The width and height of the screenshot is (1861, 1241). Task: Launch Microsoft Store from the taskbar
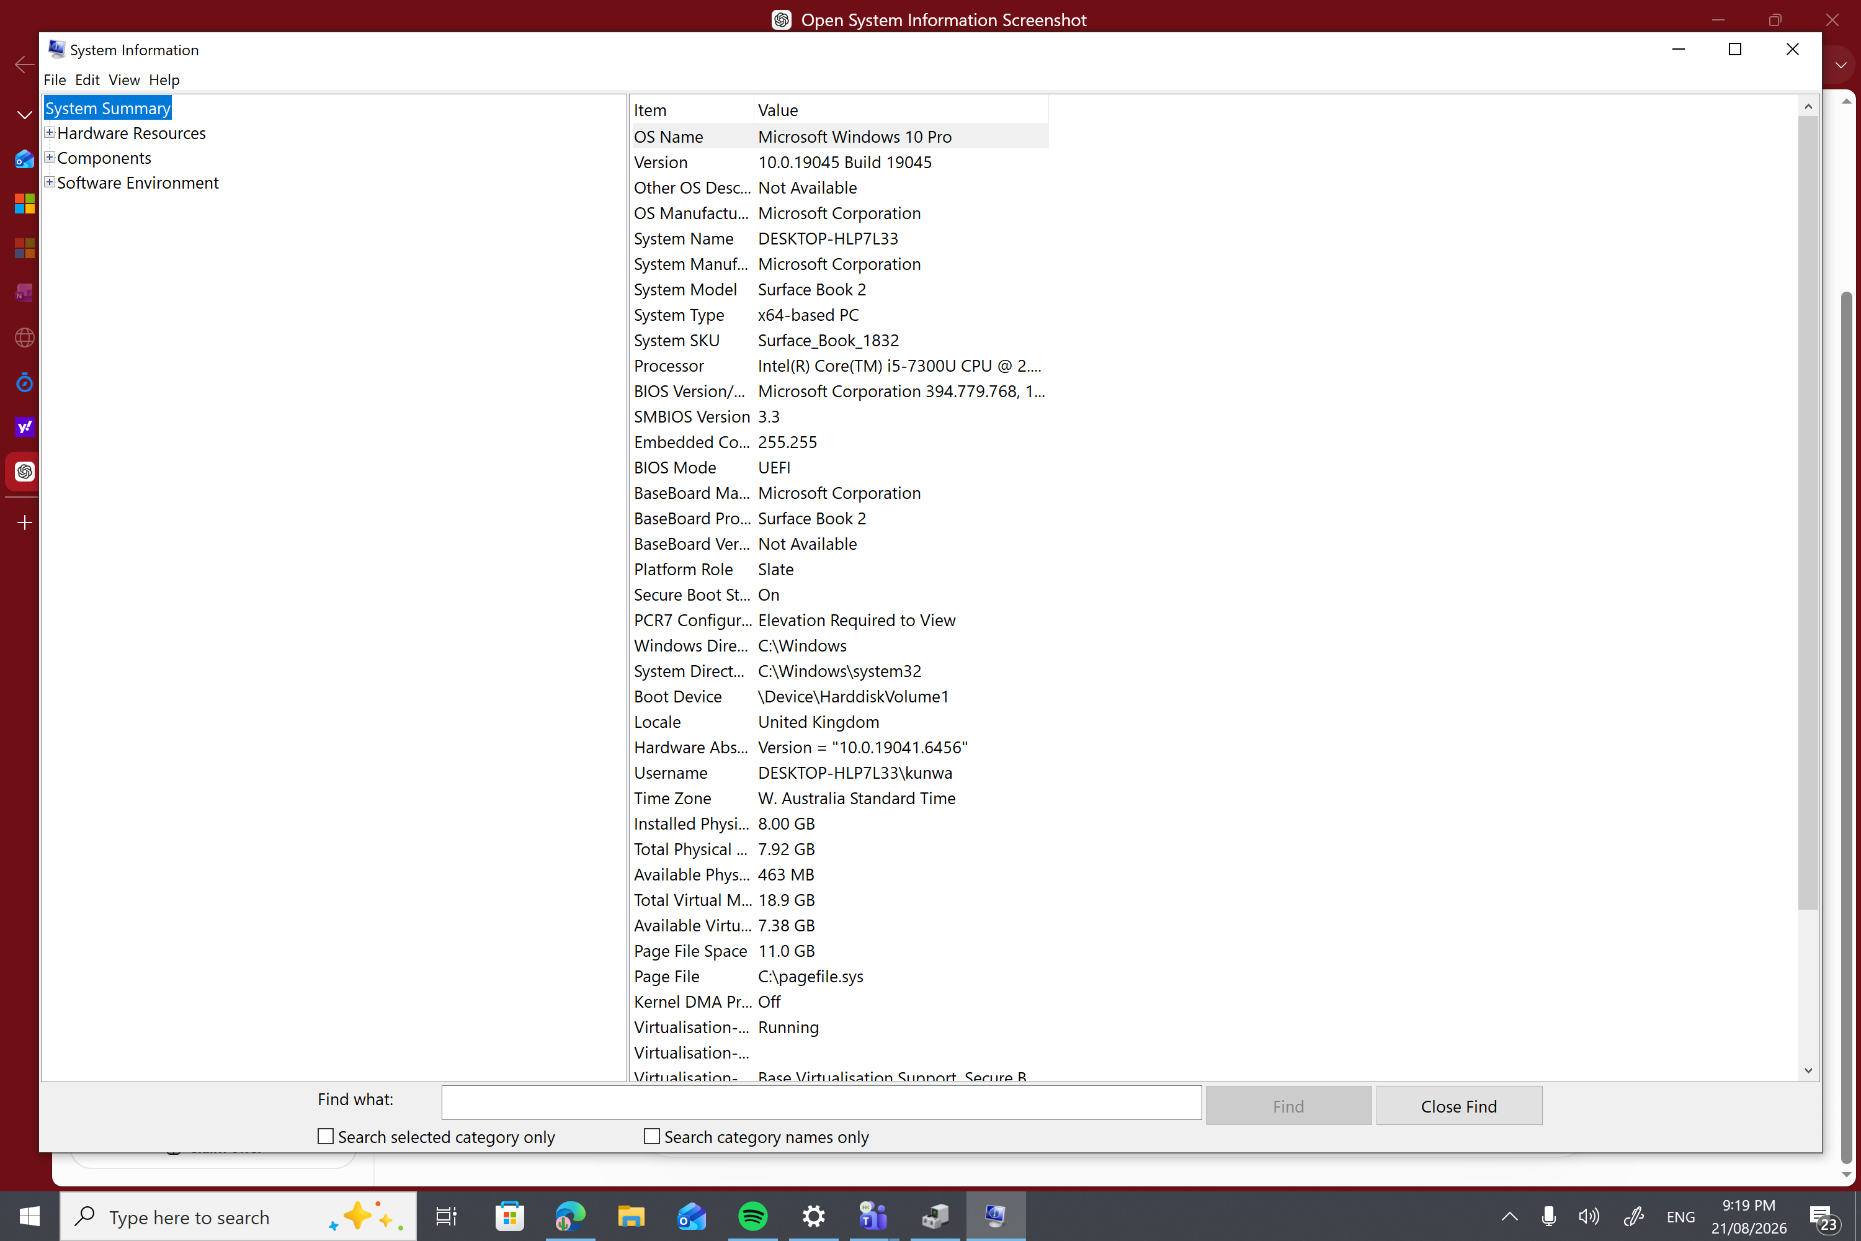point(509,1216)
